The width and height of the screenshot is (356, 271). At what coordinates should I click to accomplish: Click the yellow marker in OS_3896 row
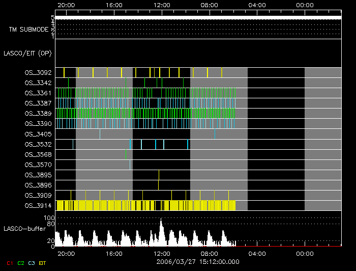[158, 185]
